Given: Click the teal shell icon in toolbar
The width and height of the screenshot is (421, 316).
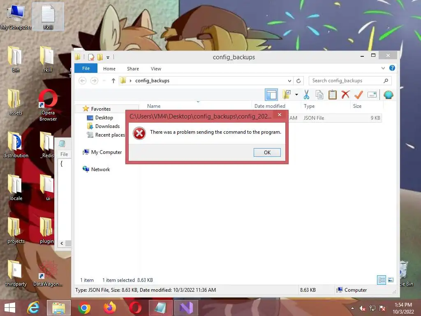Looking at the screenshot, I should [388, 95].
